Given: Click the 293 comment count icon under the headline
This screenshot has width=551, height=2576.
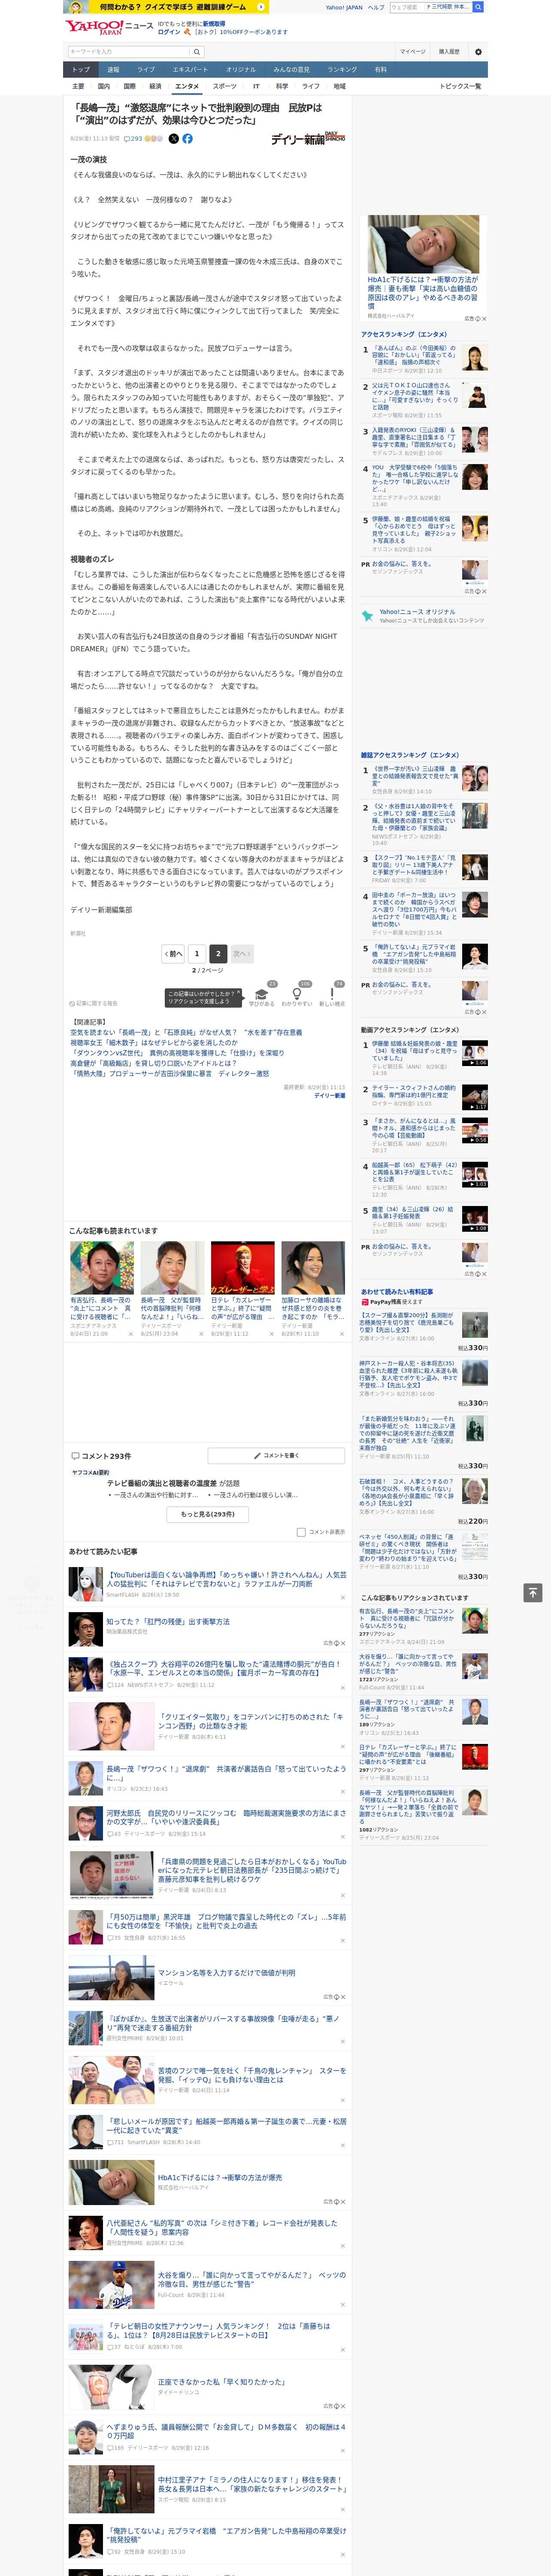Looking at the screenshot, I should pos(132,139).
